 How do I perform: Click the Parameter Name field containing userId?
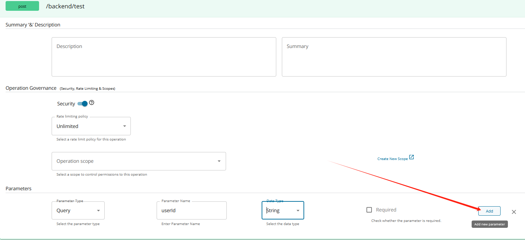coord(192,210)
